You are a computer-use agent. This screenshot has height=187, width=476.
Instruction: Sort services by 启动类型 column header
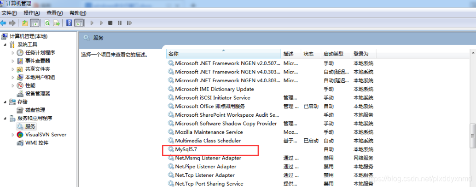[x=336, y=54]
